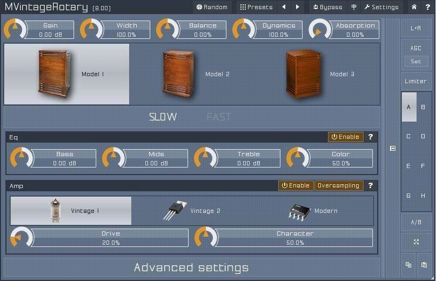This screenshot has height=281, width=436.
Task: Switch rotation speed to SLOW
Action: 163,117
